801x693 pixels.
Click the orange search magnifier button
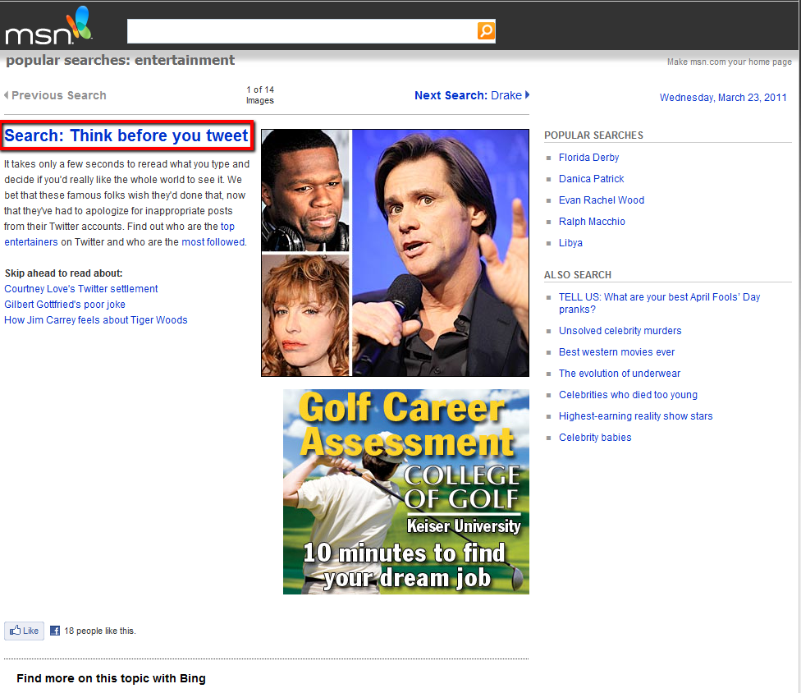(x=486, y=30)
